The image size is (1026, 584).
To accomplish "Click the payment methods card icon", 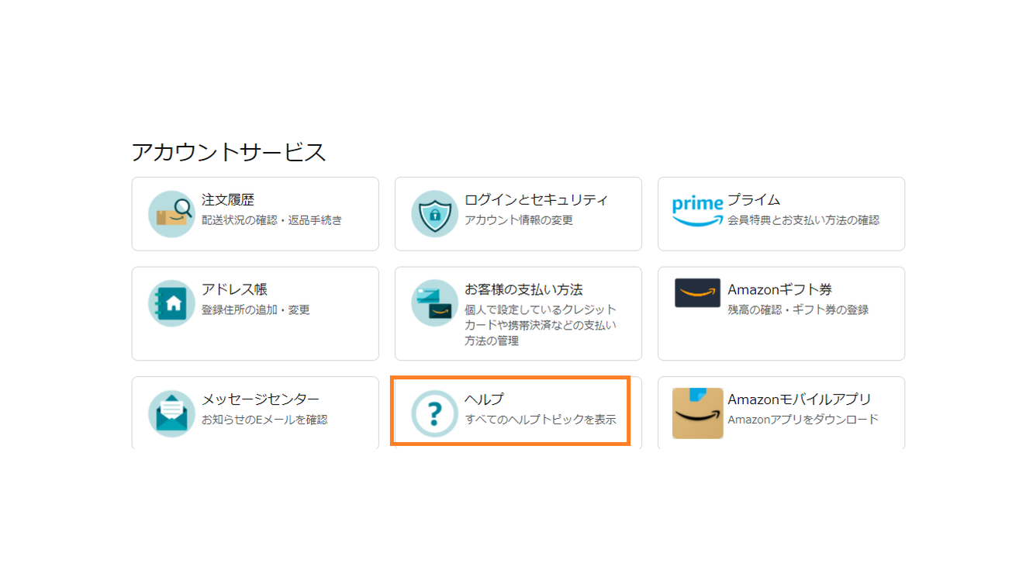I will click(434, 303).
